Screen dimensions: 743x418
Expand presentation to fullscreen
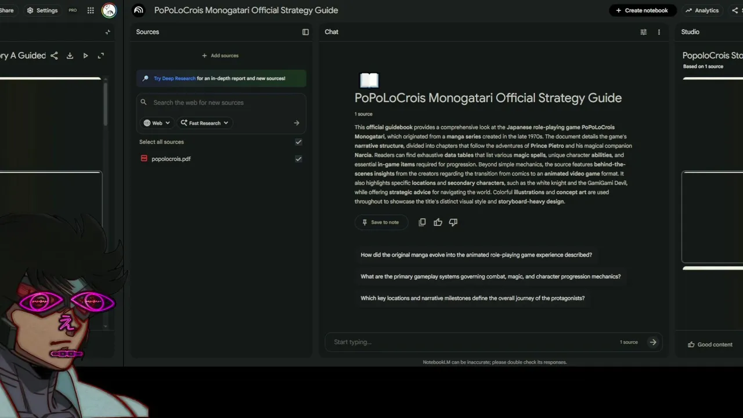click(x=101, y=56)
